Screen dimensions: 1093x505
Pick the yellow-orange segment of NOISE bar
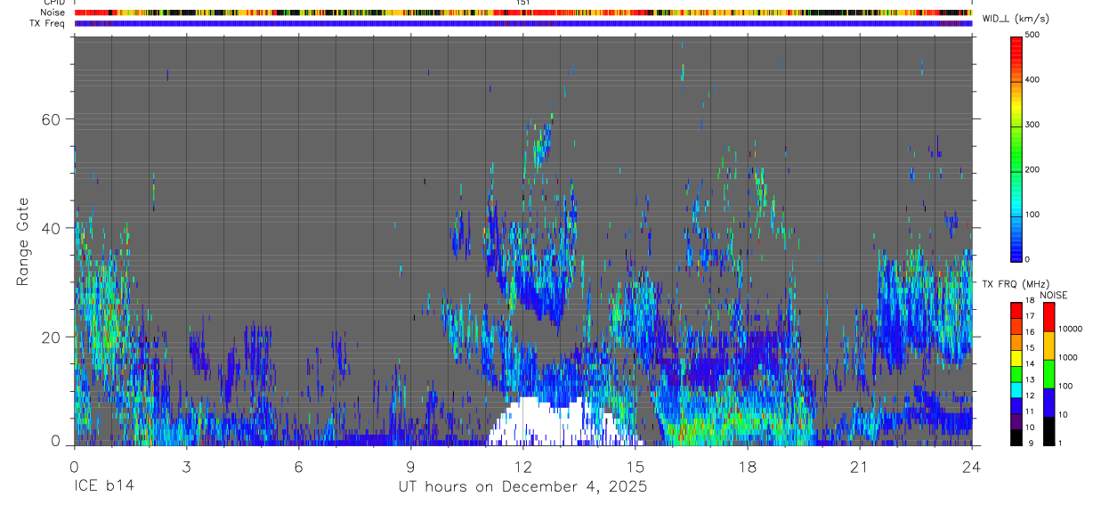1048,346
